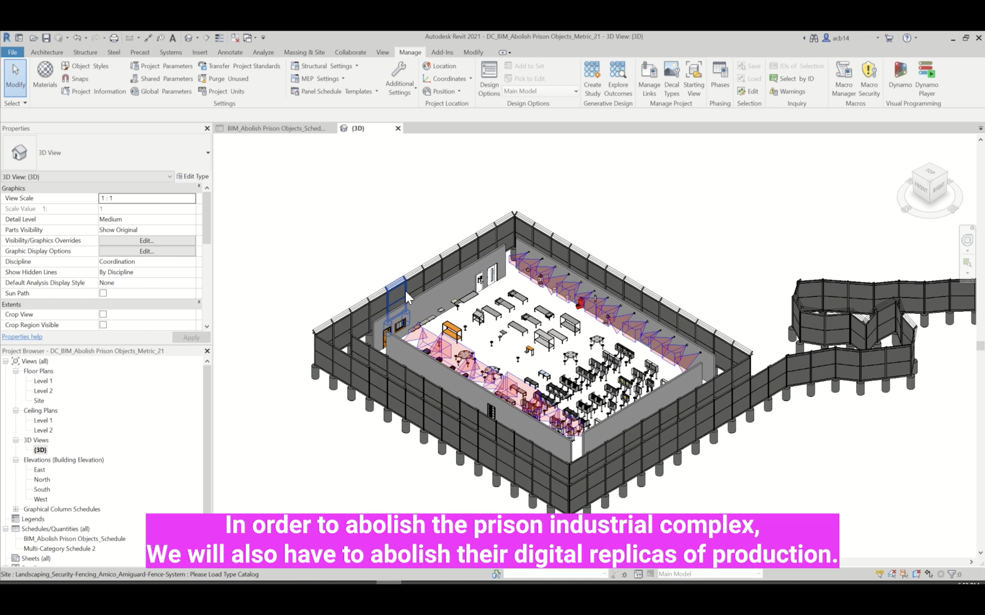Click the Phases icon

pos(720,75)
